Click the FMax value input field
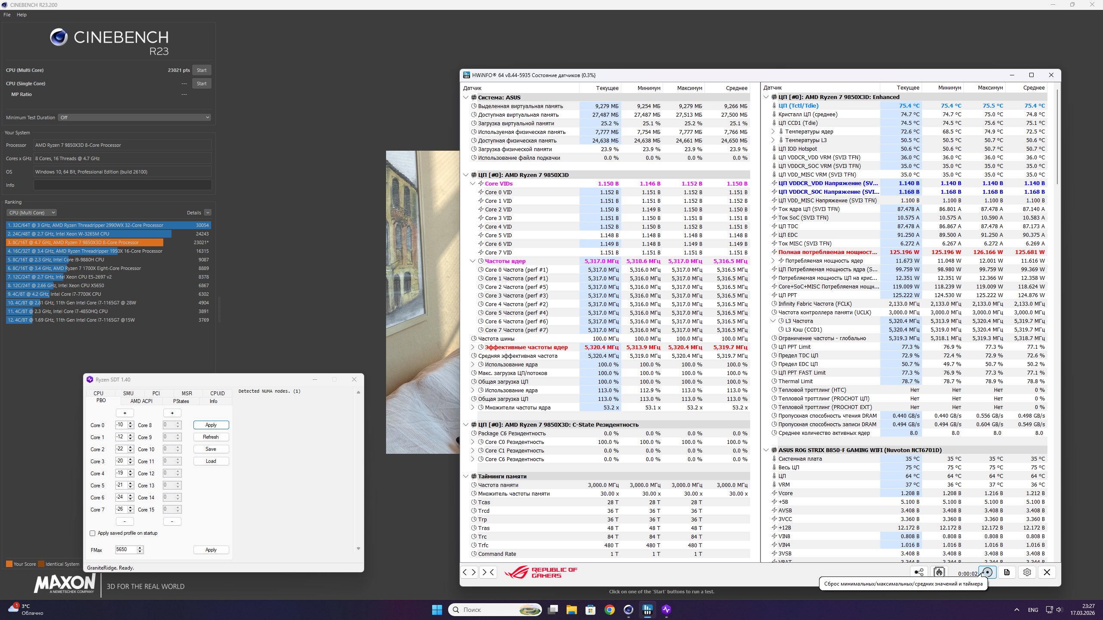Image resolution: width=1103 pixels, height=620 pixels. click(x=125, y=550)
